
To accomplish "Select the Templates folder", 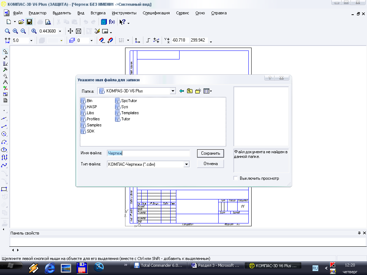I will point(127,113).
